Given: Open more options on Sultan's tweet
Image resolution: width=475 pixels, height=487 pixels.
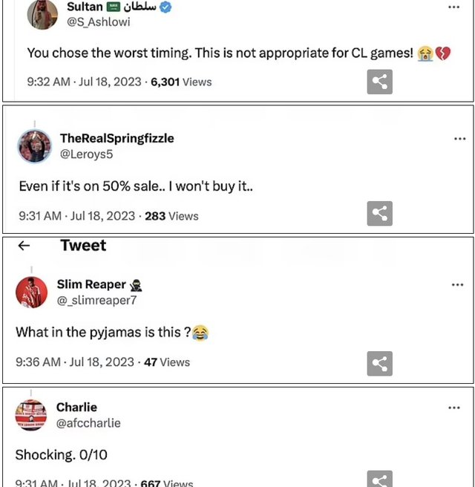Looking at the screenshot, I should (x=453, y=7).
